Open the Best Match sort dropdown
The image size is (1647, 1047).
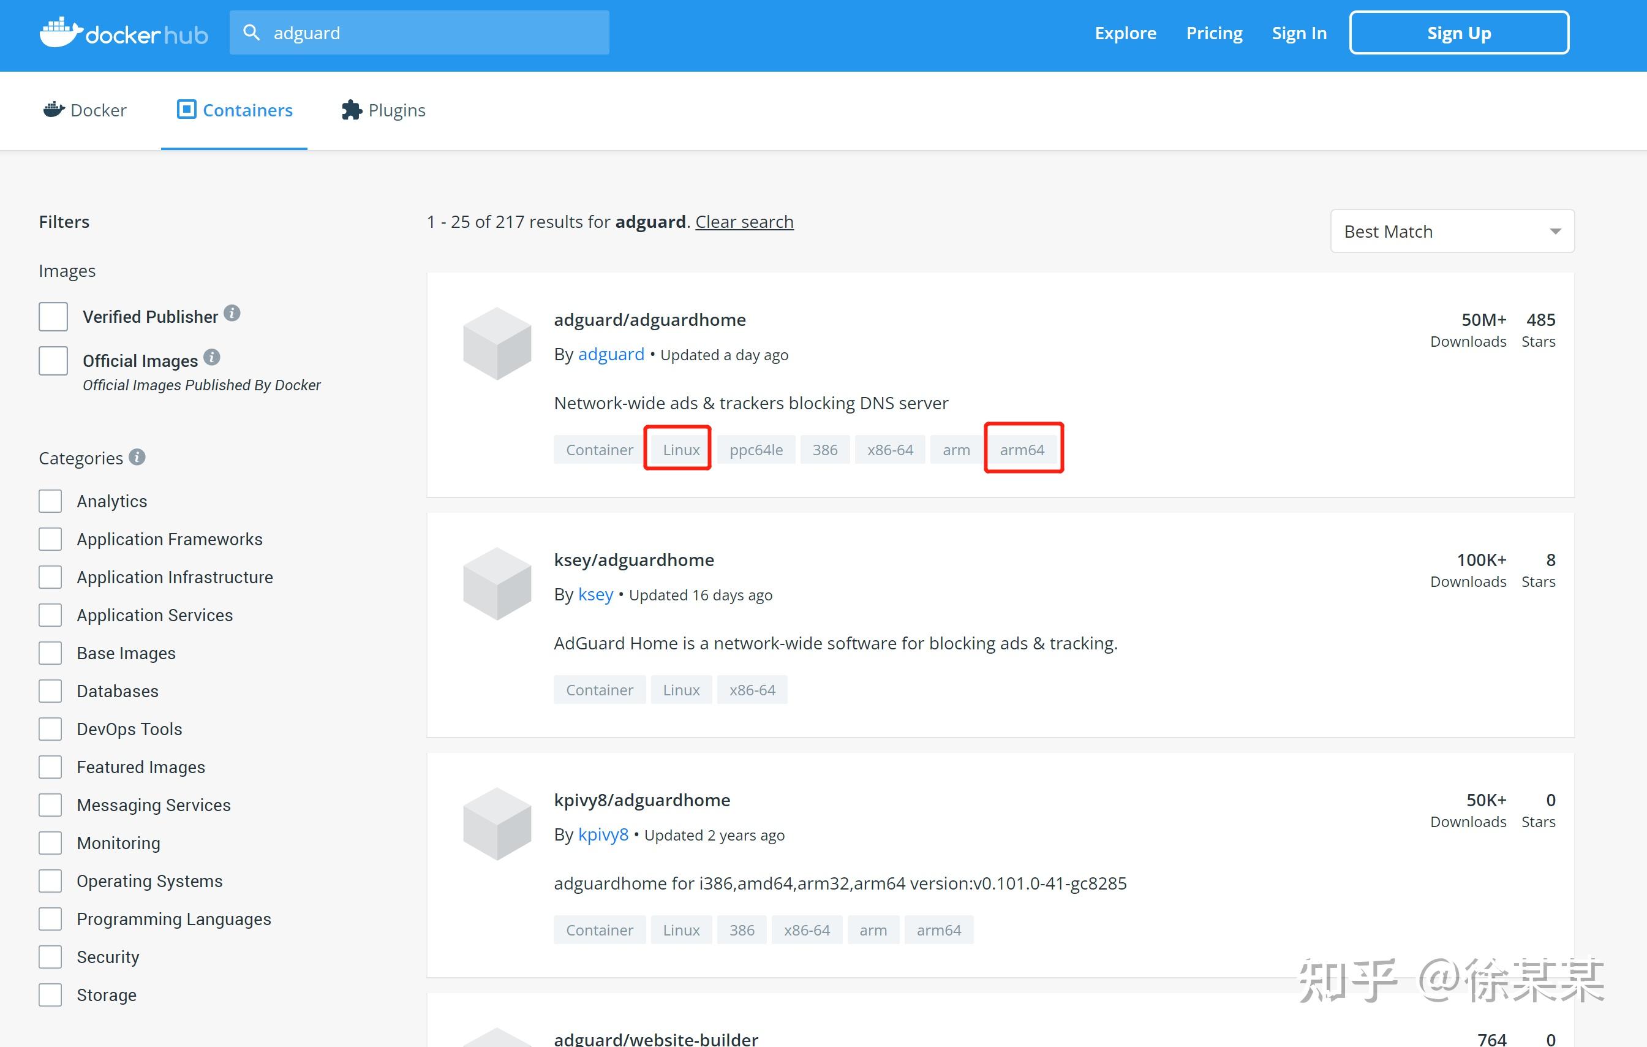pyautogui.click(x=1452, y=230)
